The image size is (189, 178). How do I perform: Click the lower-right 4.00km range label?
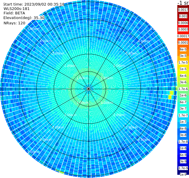(x=144, y=140)
